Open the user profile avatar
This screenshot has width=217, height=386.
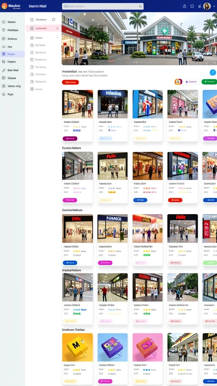point(207,6)
